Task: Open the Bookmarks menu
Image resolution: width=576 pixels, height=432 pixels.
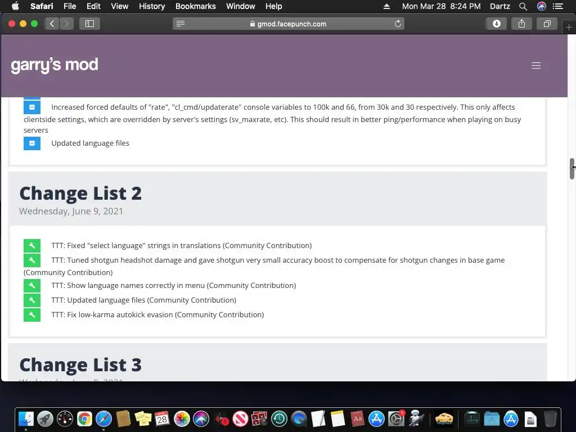Action: click(195, 6)
